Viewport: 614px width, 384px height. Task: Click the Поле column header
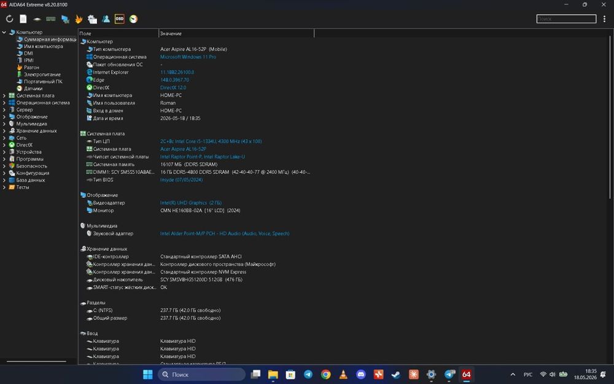(x=119, y=33)
